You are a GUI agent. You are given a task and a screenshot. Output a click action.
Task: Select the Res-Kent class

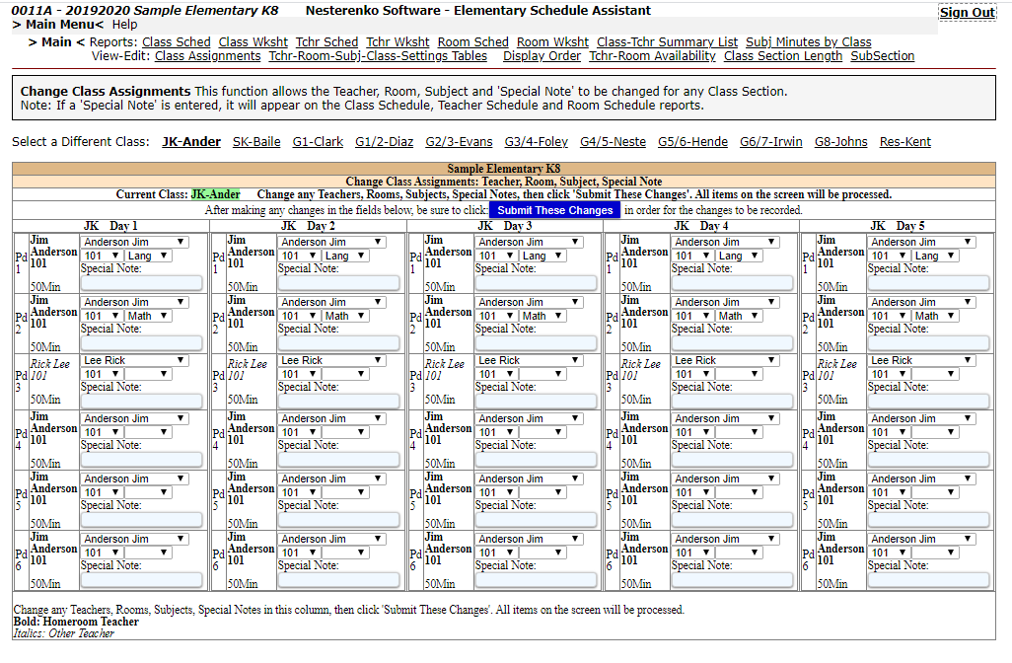pos(904,142)
